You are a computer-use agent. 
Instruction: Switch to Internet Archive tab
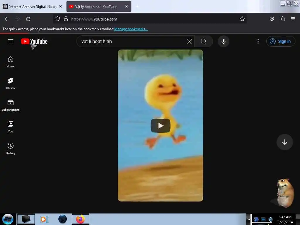[x=33, y=6]
